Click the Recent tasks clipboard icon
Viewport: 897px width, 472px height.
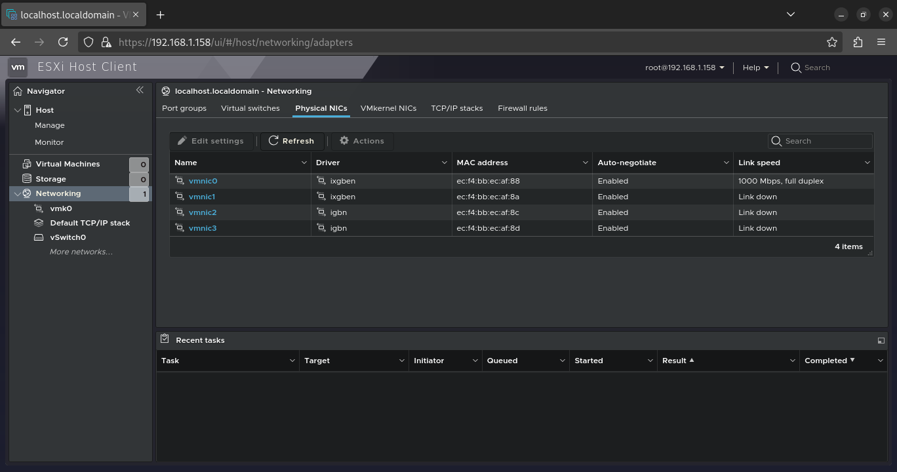tap(165, 340)
